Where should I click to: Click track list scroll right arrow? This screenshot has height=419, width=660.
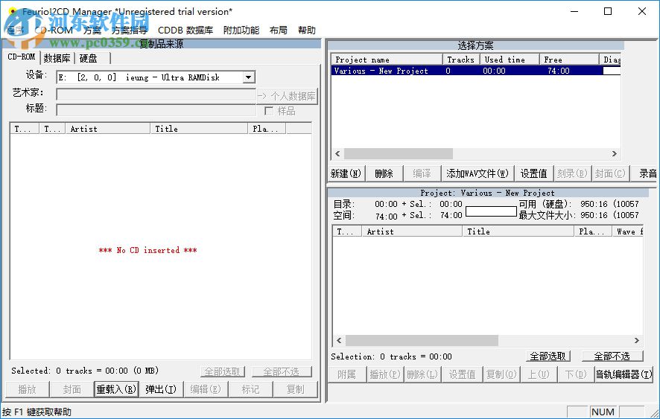637,340
